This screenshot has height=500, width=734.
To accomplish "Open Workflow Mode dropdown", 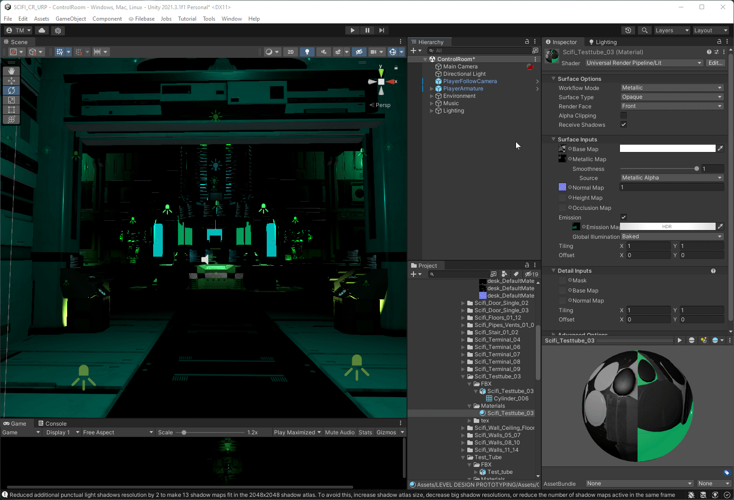I will 672,88.
